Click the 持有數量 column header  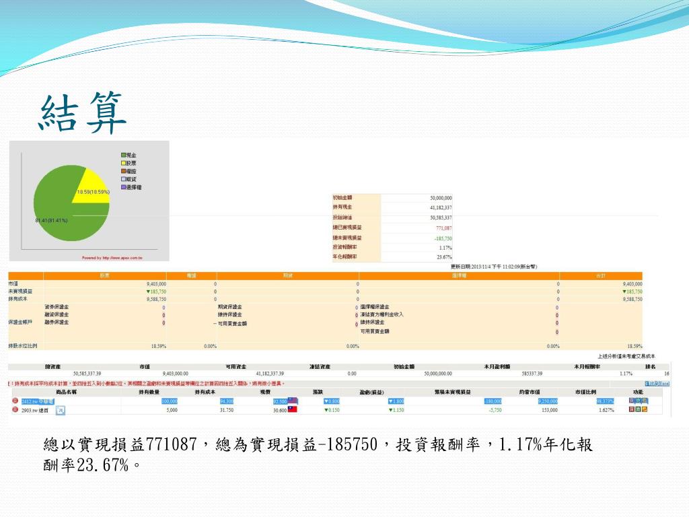149,392
